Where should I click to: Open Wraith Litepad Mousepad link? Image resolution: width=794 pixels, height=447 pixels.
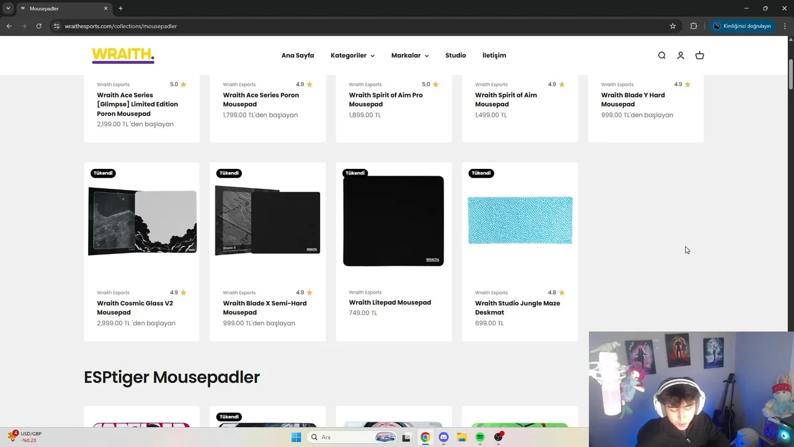(390, 302)
